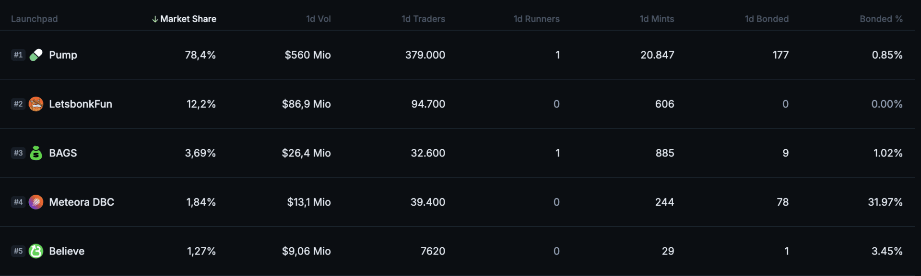Image resolution: width=921 pixels, height=276 pixels.
Task: Sort table by Market Share column
Action: [188, 19]
